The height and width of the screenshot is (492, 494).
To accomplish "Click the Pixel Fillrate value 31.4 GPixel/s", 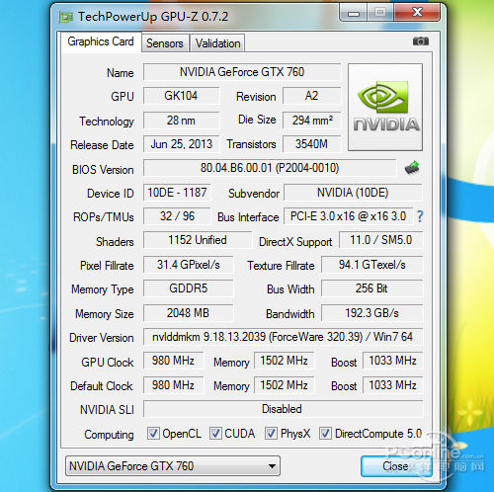I will [x=189, y=265].
